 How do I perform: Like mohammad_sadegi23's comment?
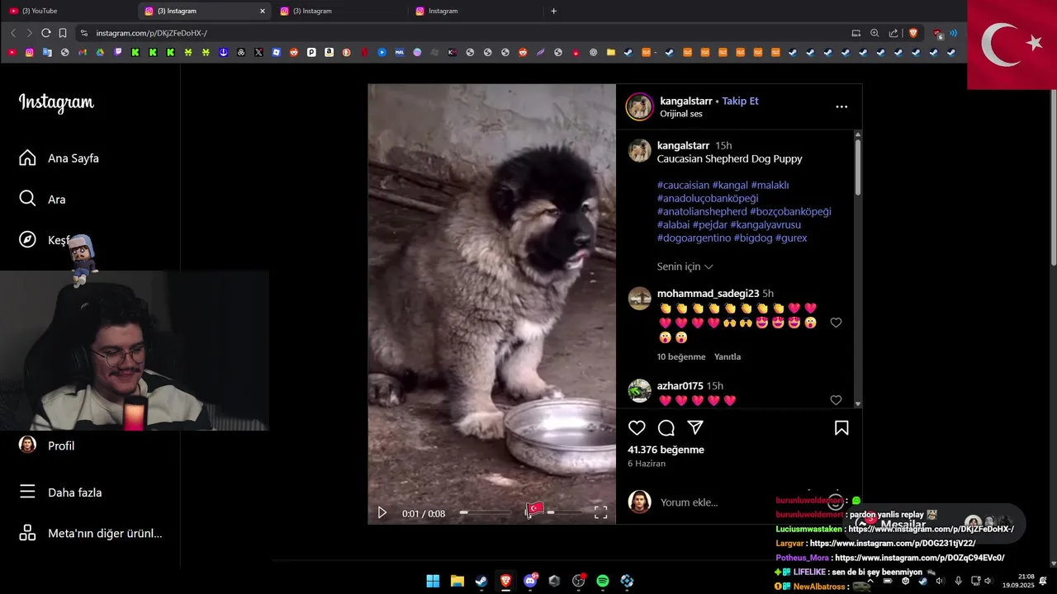point(836,323)
